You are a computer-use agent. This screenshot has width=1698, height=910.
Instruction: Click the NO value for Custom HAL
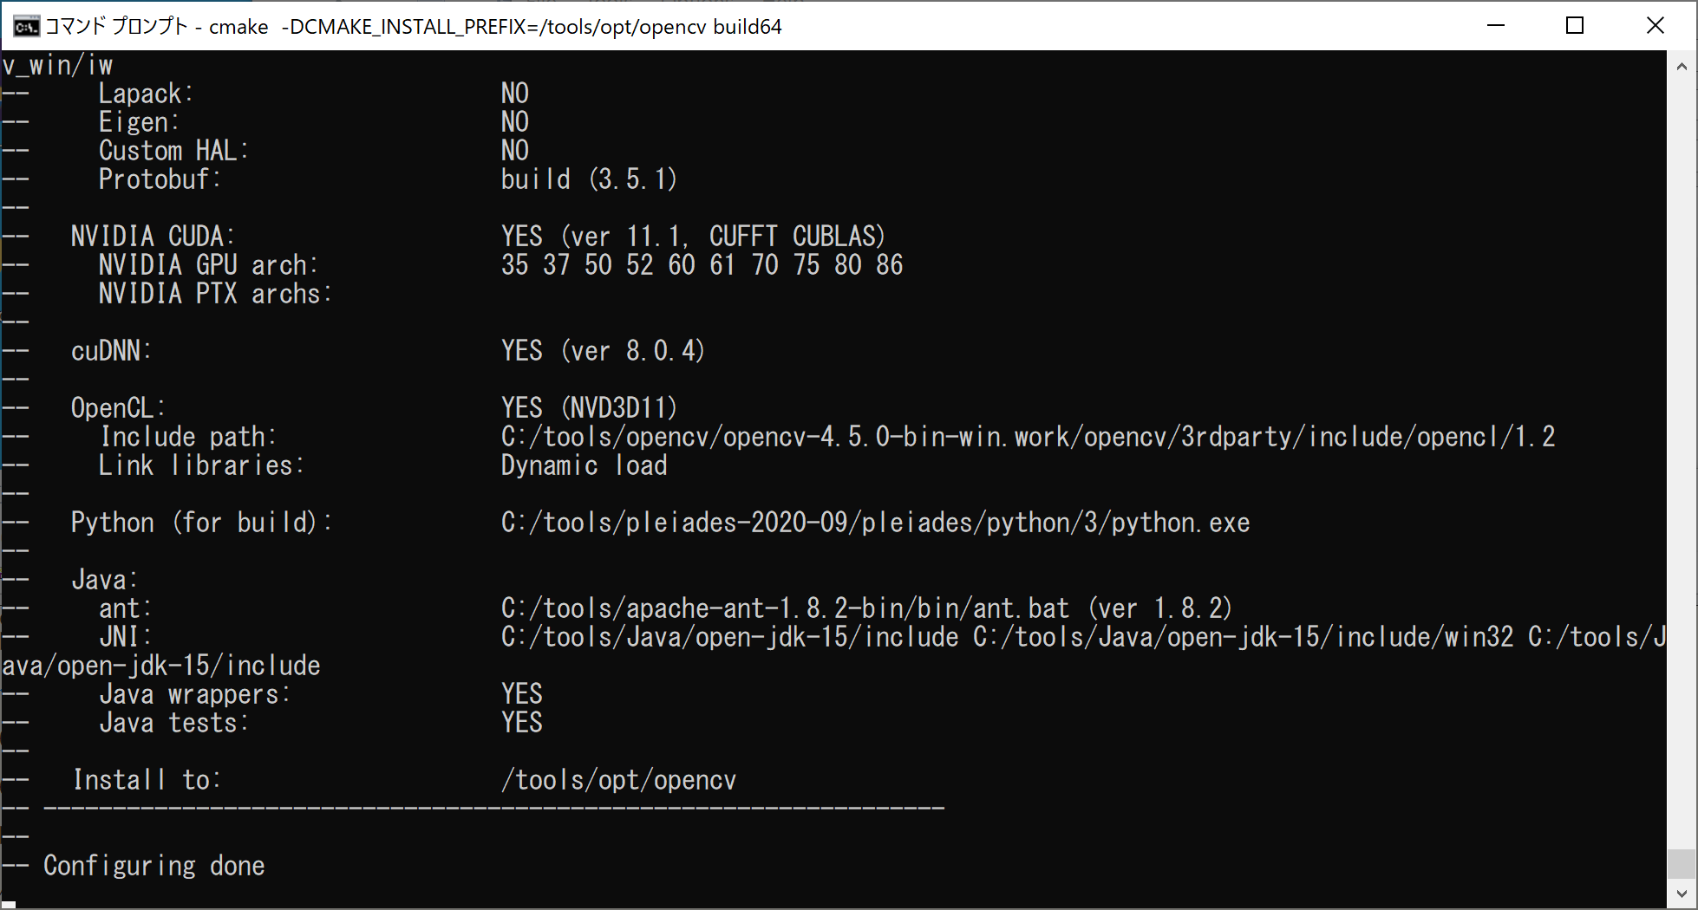(x=514, y=151)
